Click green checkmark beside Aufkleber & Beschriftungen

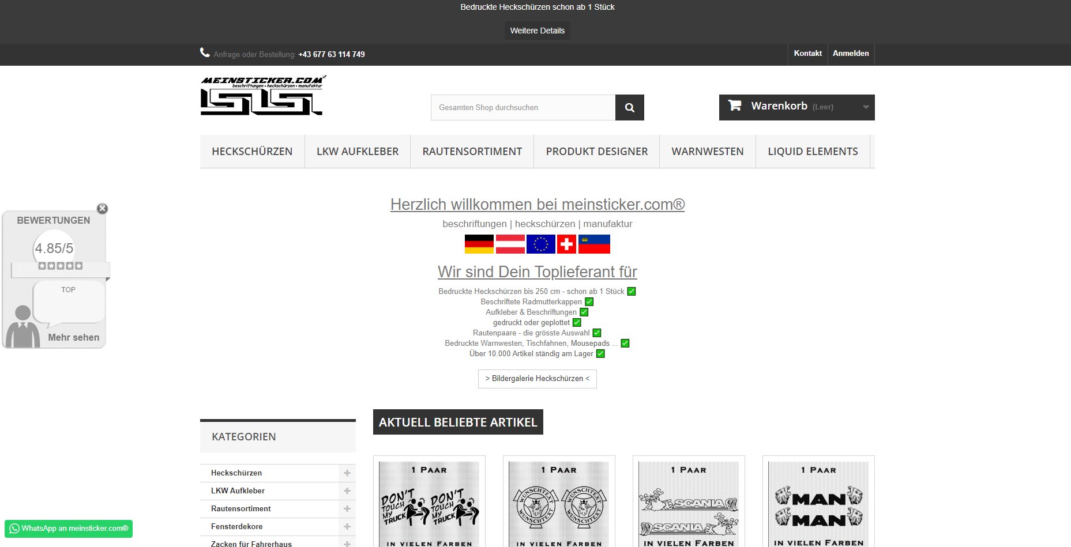584,312
